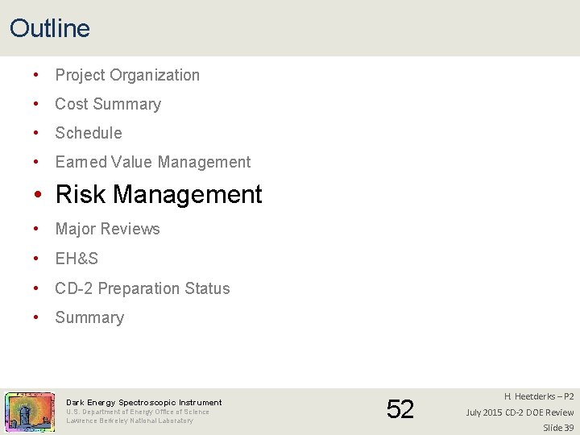Open the Earned Value Management item
This screenshot has height=435, width=580.
(x=153, y=162)
